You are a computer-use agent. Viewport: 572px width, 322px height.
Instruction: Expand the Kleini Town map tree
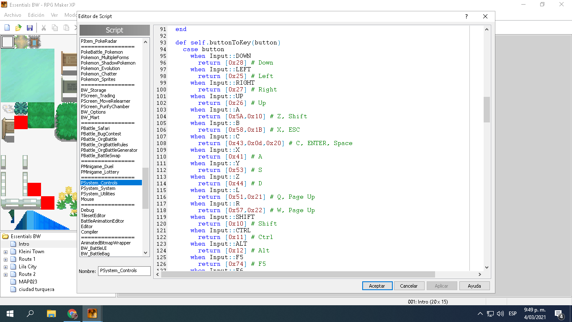pos(6,252)
